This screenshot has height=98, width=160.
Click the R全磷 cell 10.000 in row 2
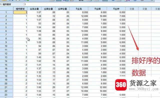(97, 16)
